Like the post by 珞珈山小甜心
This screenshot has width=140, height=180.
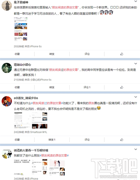click(122, 87)
